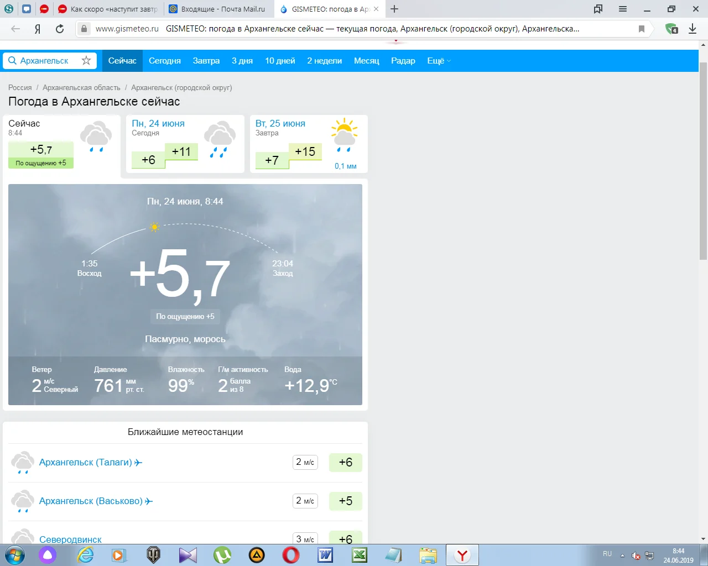Launch Microsoft Word from the taskbar

(325, 555)
